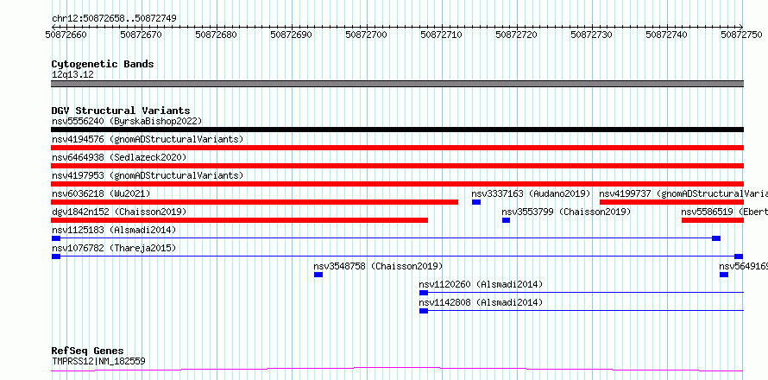This screenshot has width=768, height=380.
Task: Click the nsv3548758 blue marker
Action: coord(318,275)
